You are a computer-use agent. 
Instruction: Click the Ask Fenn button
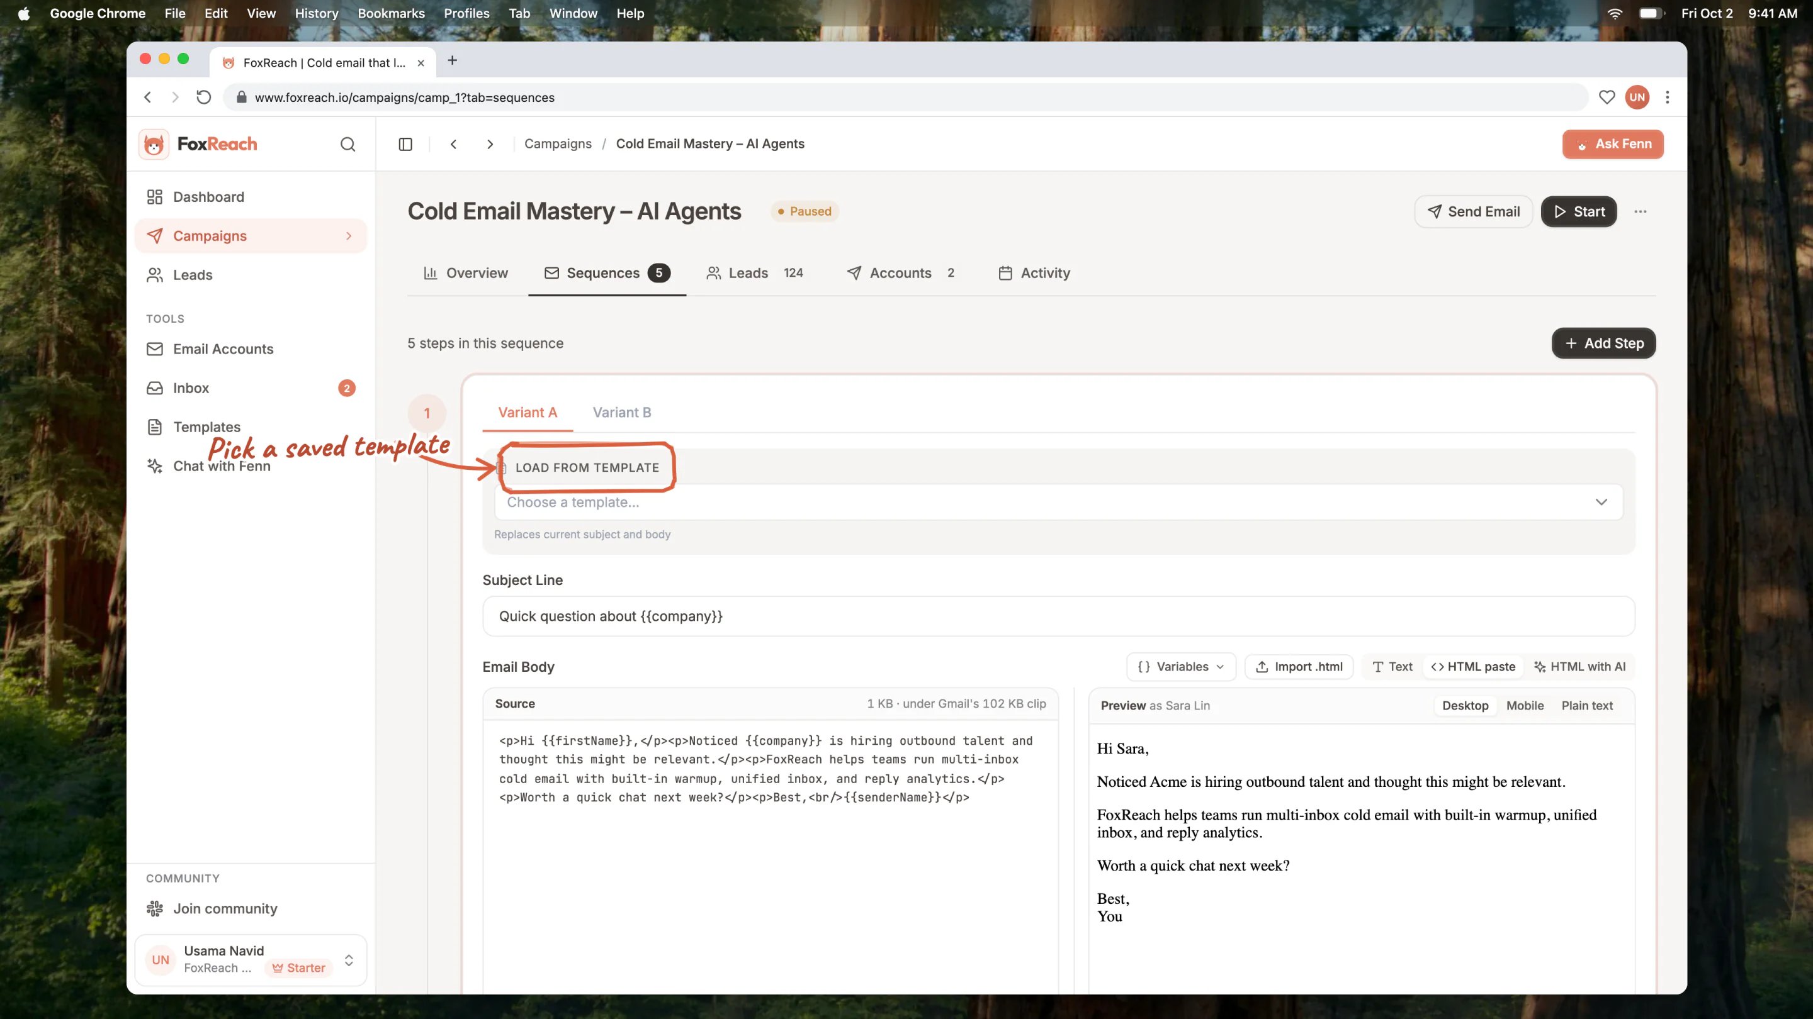click(1612, 144)
